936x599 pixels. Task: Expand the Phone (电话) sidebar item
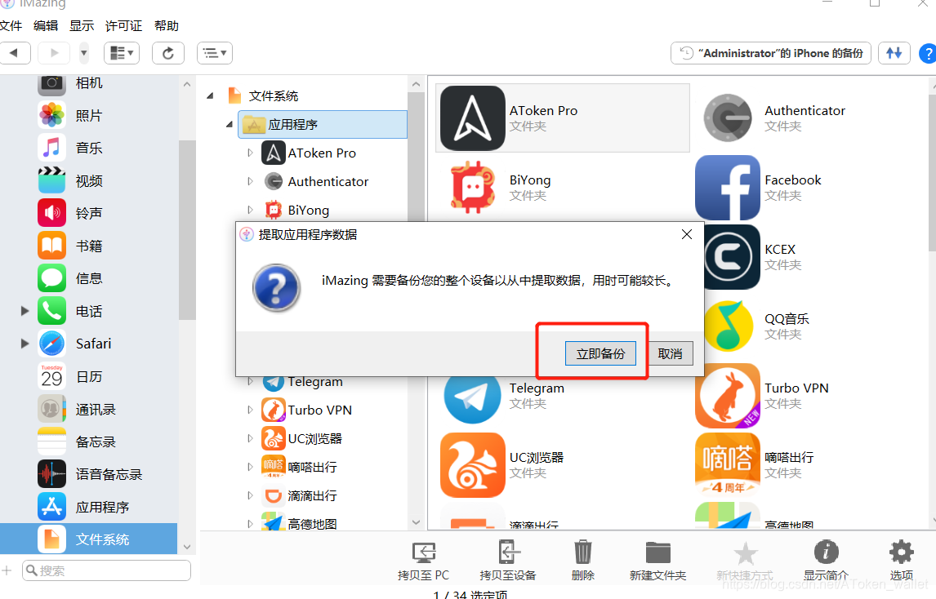pyautogui.click(x=25, y=311)
